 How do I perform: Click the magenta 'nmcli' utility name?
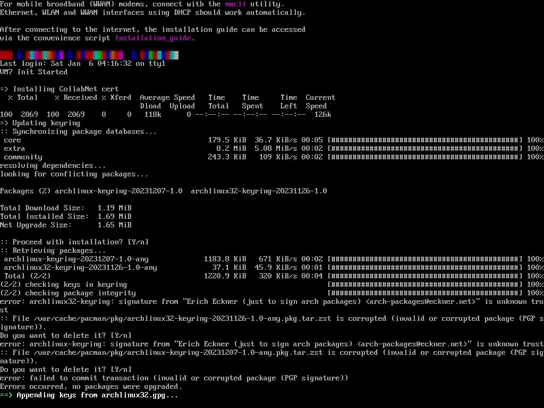click(x=235, y=4)
